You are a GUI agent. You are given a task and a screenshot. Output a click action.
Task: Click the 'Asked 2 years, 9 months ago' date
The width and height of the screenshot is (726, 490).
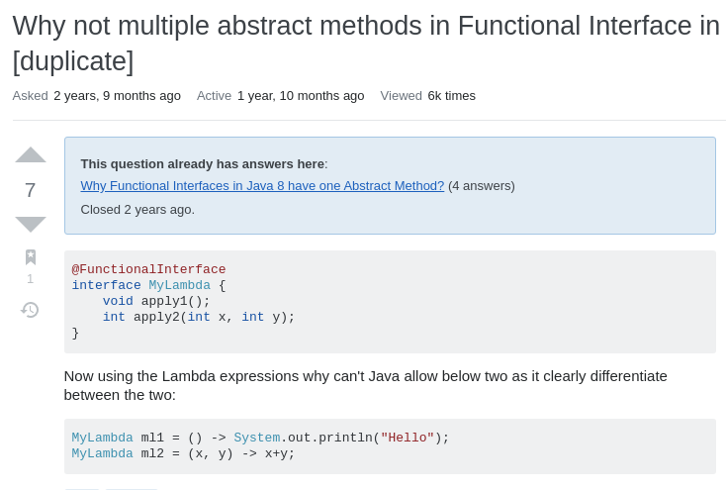pyautogui.click(x=117, y=96)
